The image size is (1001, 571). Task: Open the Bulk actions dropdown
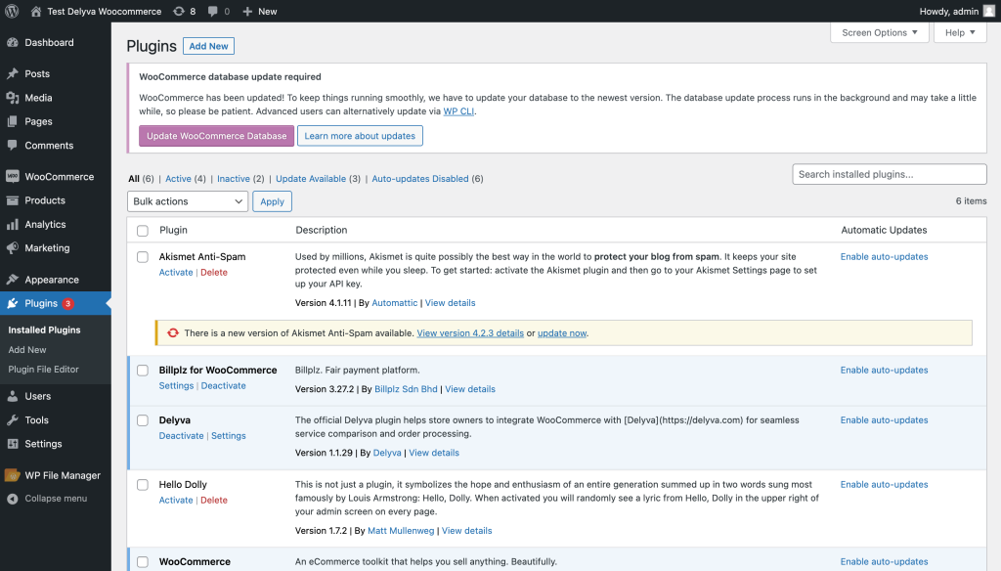point(188,201)
